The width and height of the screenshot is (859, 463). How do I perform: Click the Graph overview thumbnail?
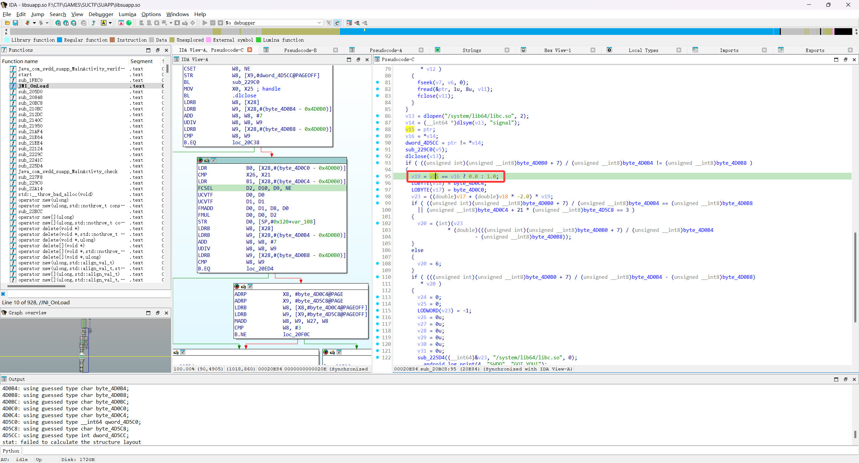[x=85, y=345]
